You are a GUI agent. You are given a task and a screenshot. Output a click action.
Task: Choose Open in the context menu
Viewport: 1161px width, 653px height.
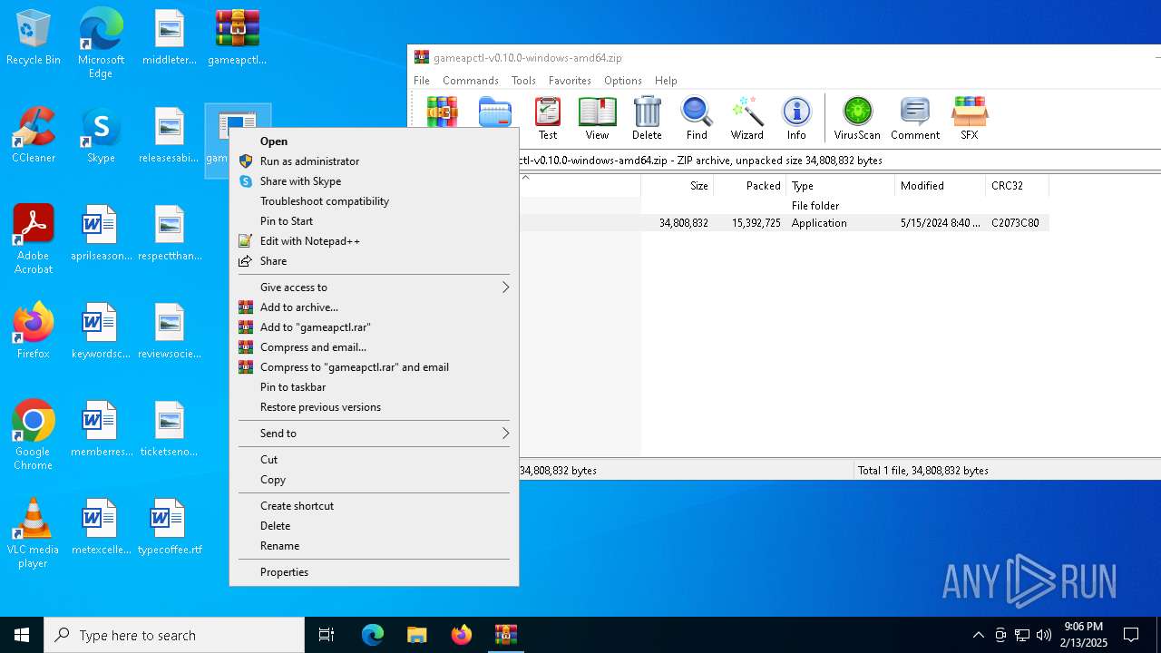pos(375,141)
